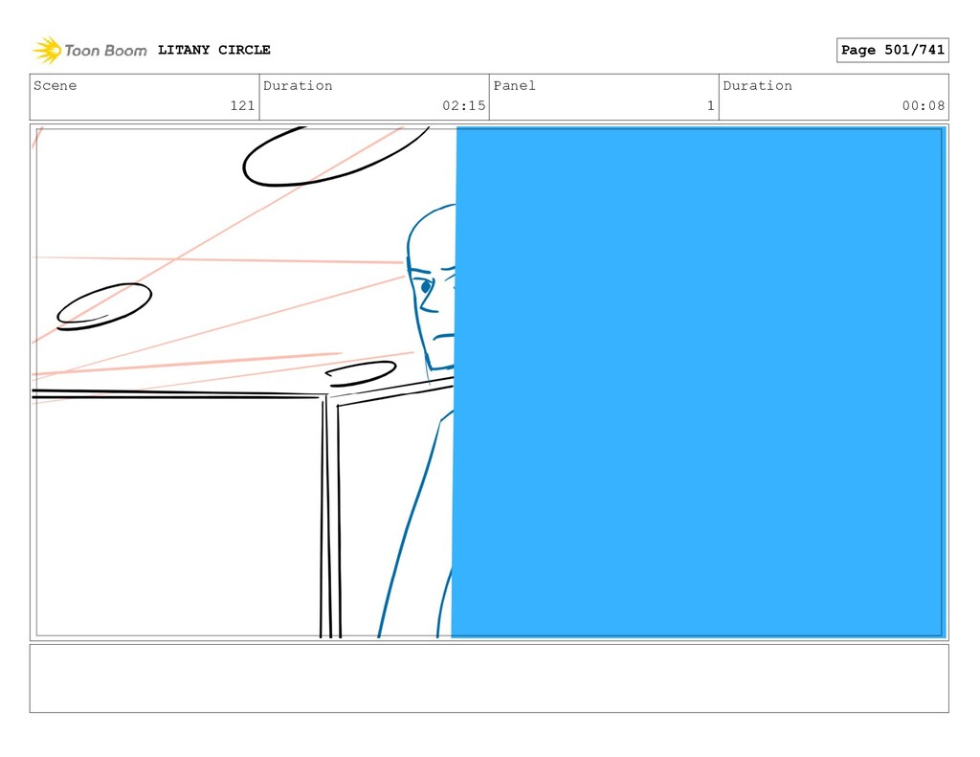Image resolution: width=980 pixels, height=757 pixels.
Task: Select the scene duration value 02:15
Action: (x=464, y=105)
